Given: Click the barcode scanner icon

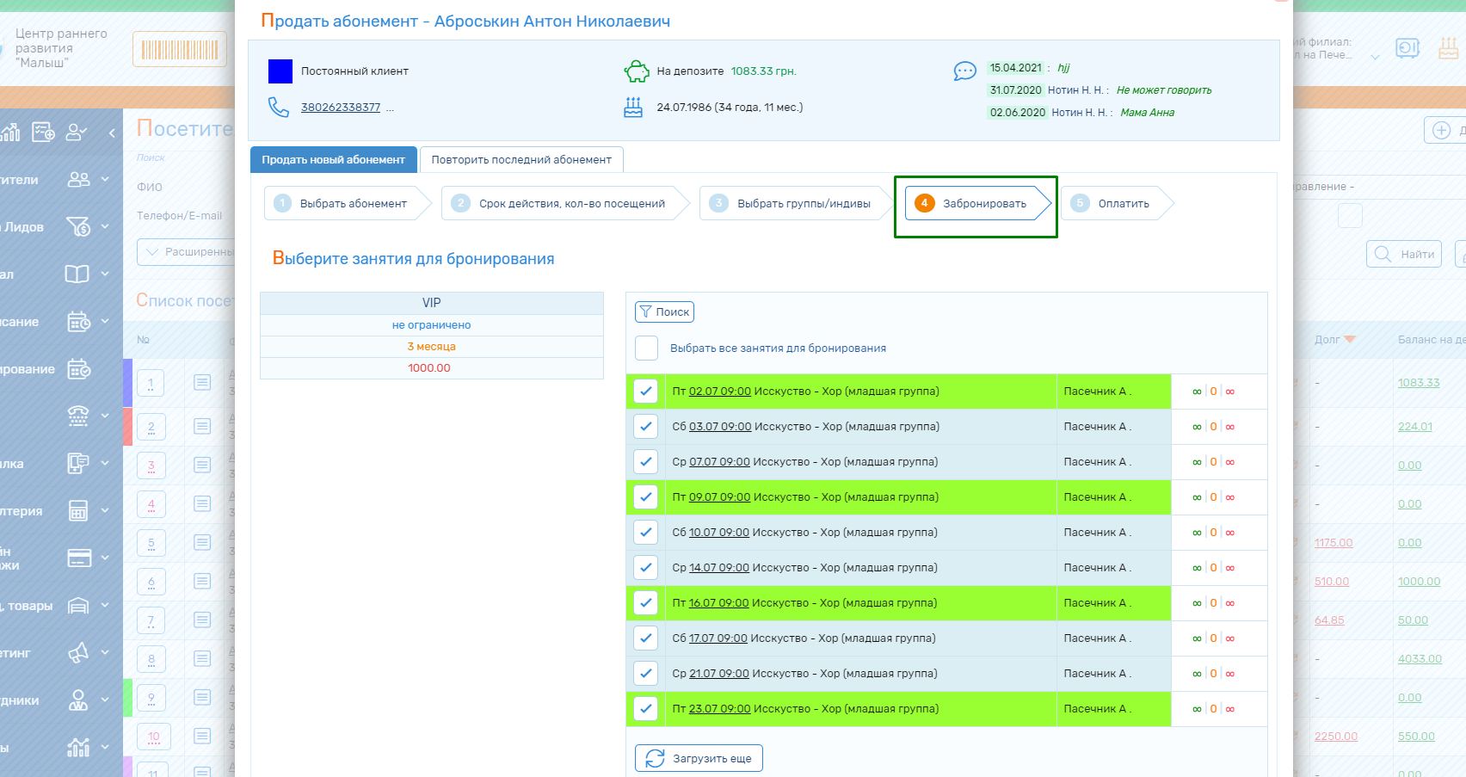Looking at the screenshot, I should click(180, 50).
